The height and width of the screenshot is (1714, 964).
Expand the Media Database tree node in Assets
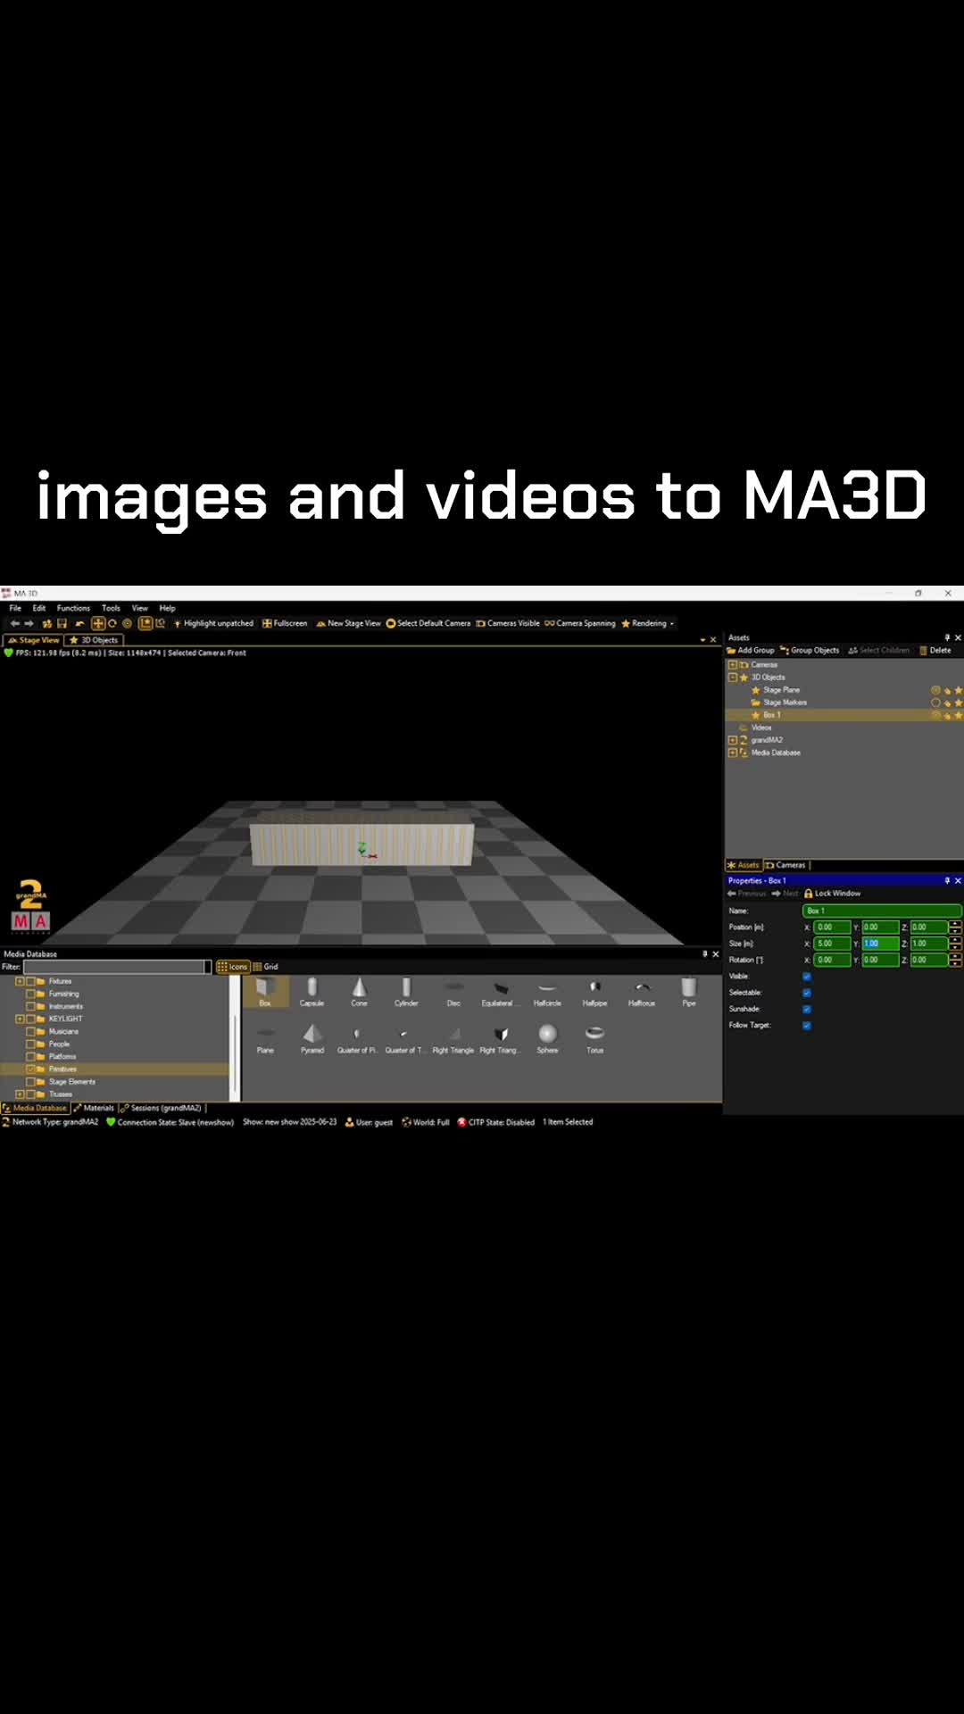733,753
